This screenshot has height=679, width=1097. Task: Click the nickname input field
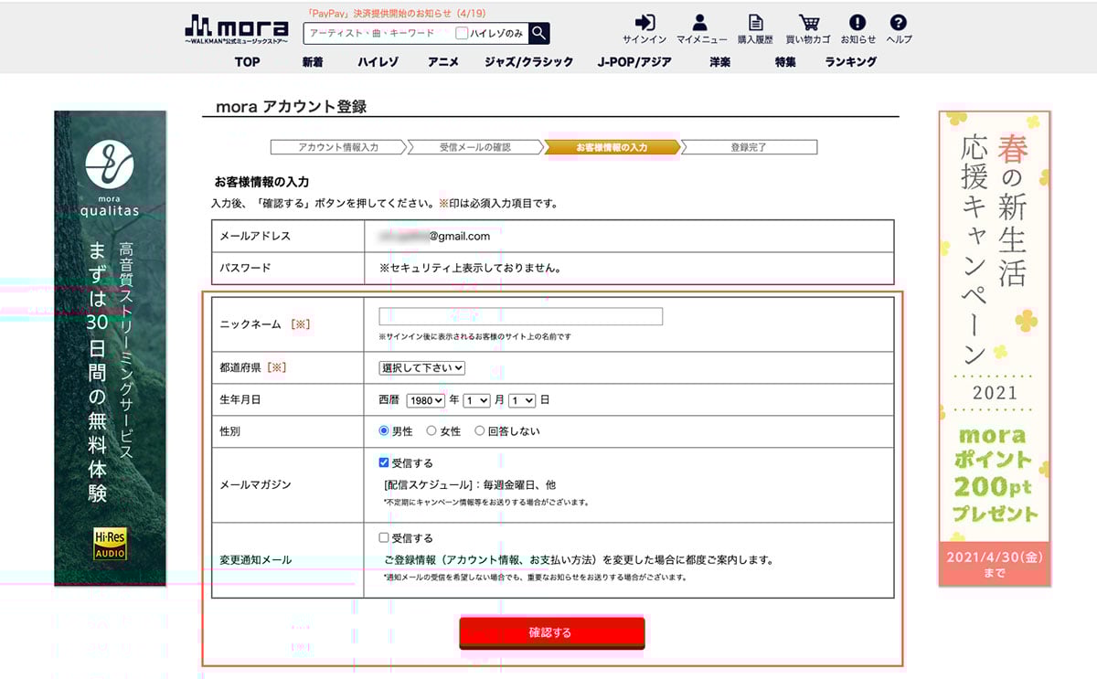[520, 316]
